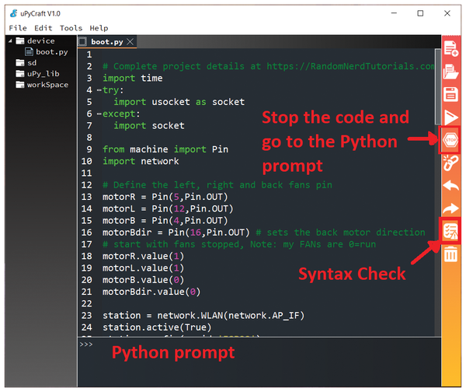Screen dimensions: 466x392
Task: Click the 'start with fans stopped' comment
Action: click(x=239, y=244)
